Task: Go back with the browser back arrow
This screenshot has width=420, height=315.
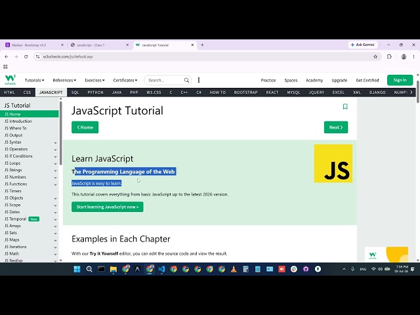Action: pyautogui.click(x=7, y=56)
